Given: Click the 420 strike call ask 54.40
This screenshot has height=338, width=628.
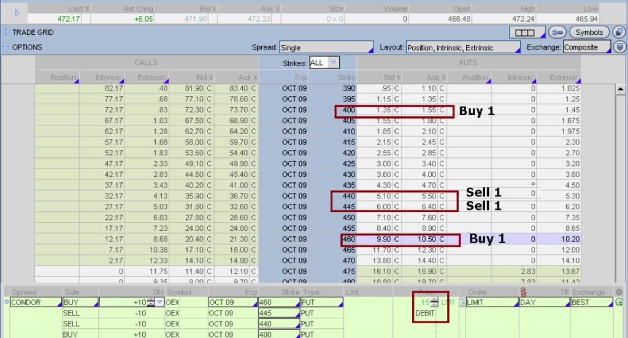Looking at the screenshot, I should click(x=239, y=153).
